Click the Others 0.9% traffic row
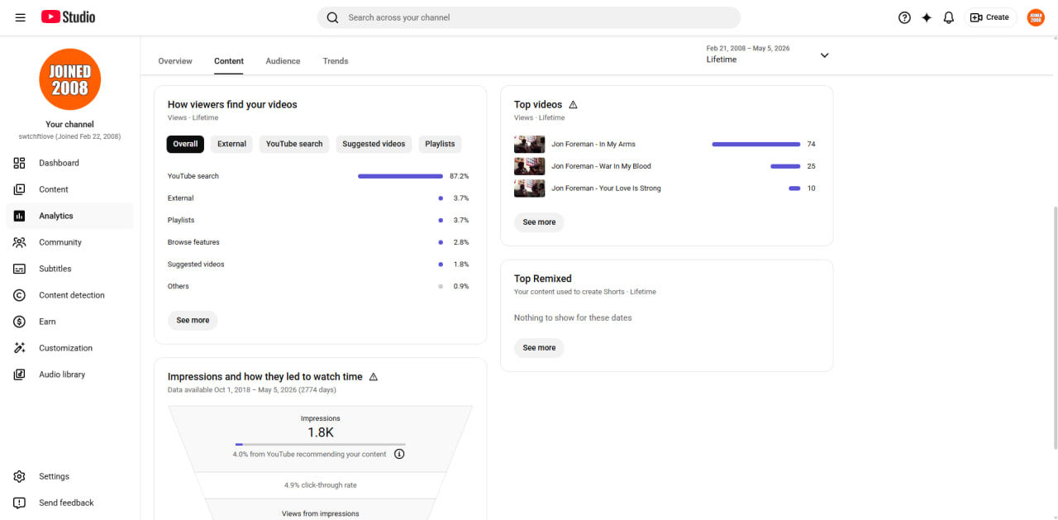 click(318, 286)
